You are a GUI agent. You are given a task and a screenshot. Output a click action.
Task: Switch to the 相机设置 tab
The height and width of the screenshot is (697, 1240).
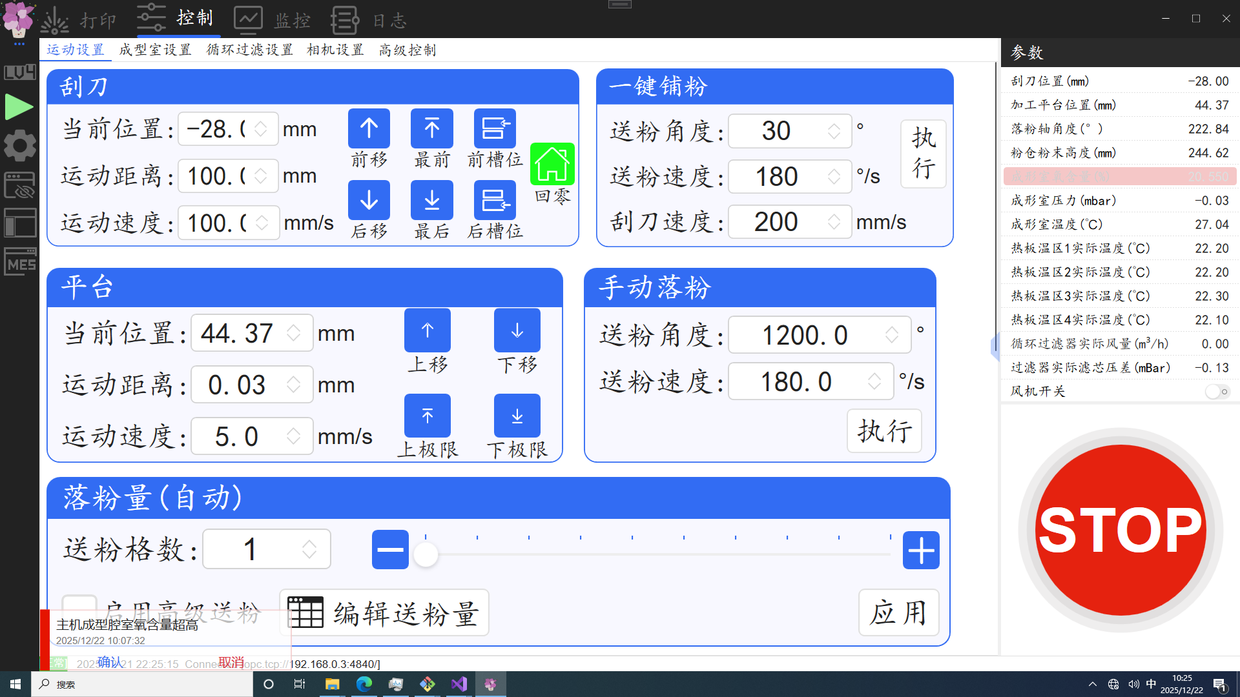(335, 50)
